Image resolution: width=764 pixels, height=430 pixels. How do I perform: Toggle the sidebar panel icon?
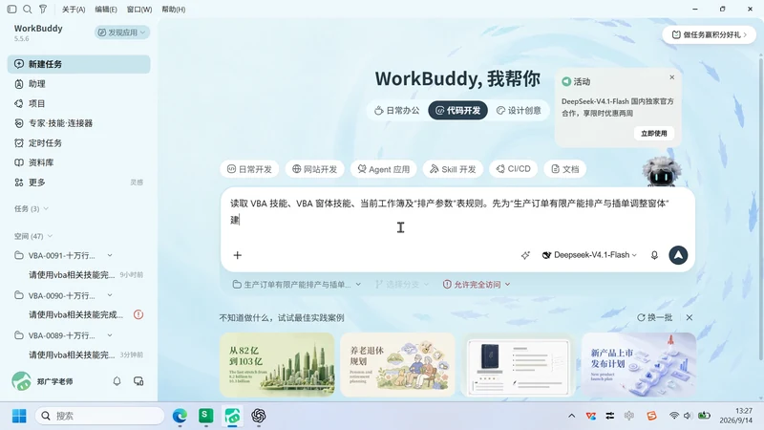pos(12,10)
